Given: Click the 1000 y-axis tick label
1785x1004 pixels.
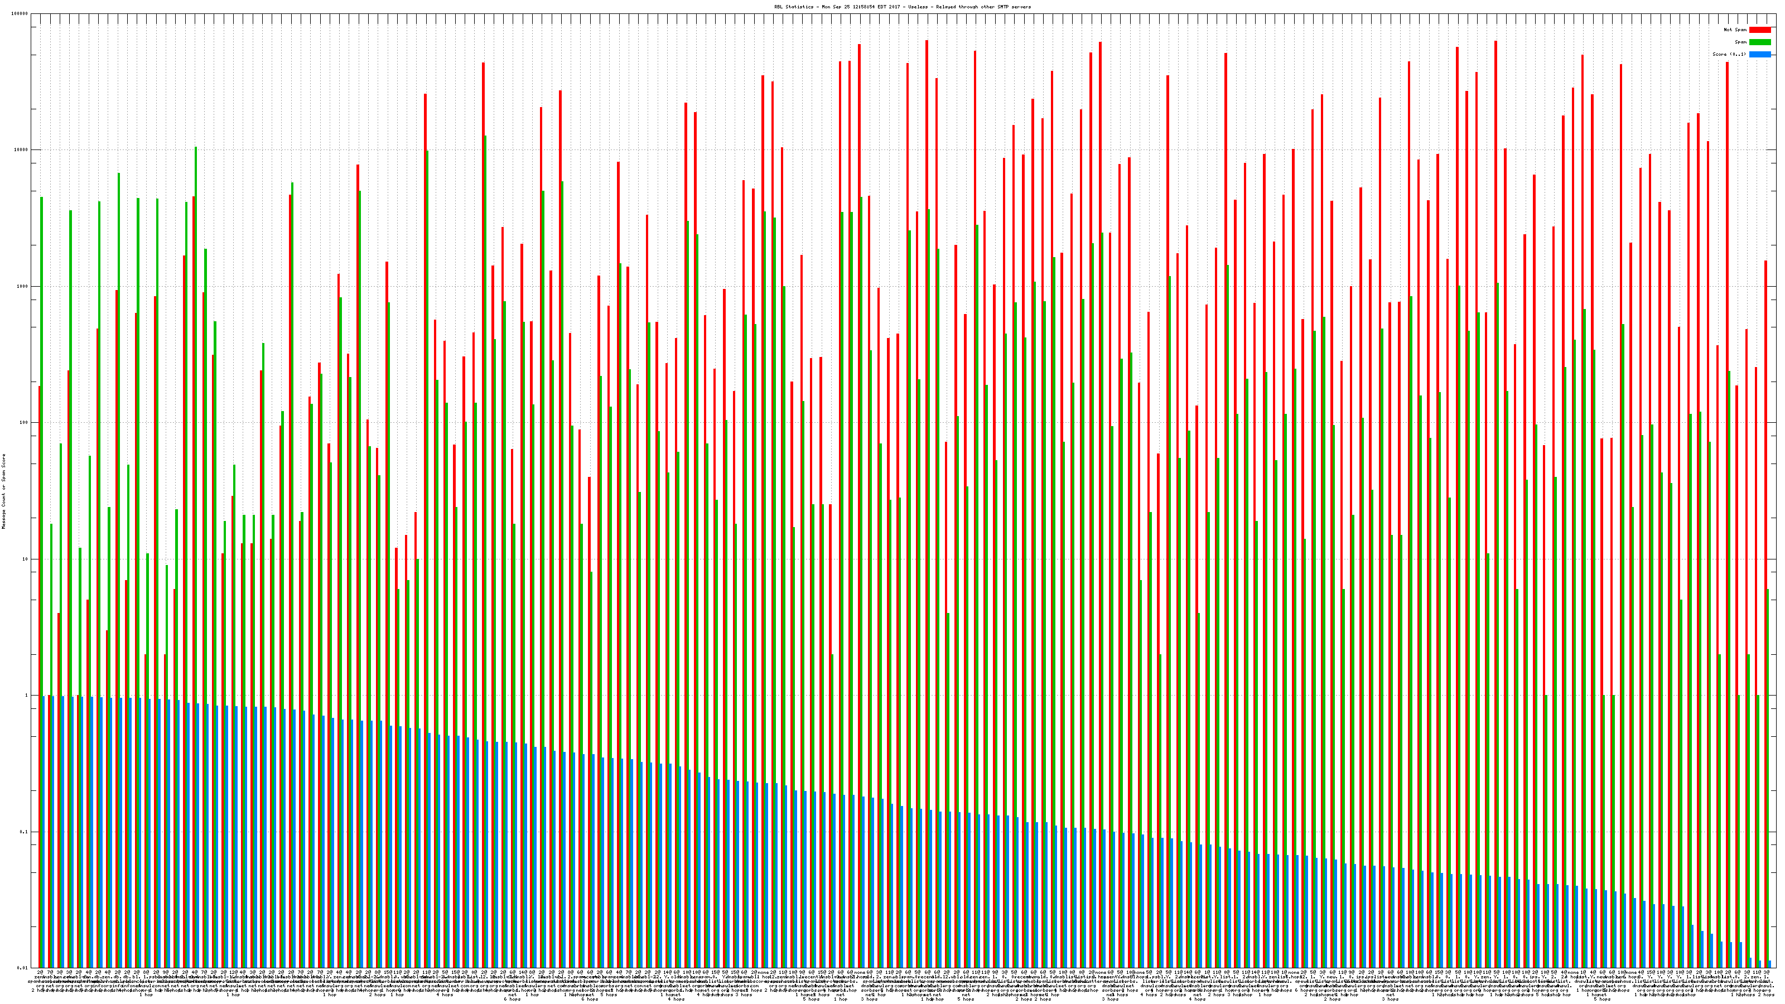Looking at the screenshot, I should [x=23, y=286].
